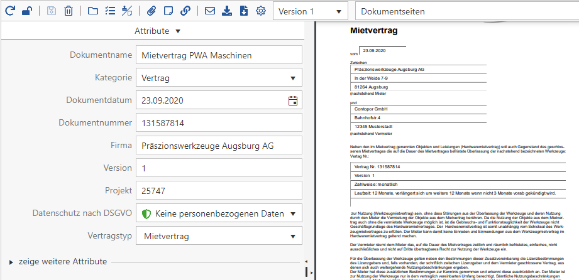The width and height of the screenshot is (579, 280).
Task: Click the download to drive icon
Action: (x=227, y=11)
